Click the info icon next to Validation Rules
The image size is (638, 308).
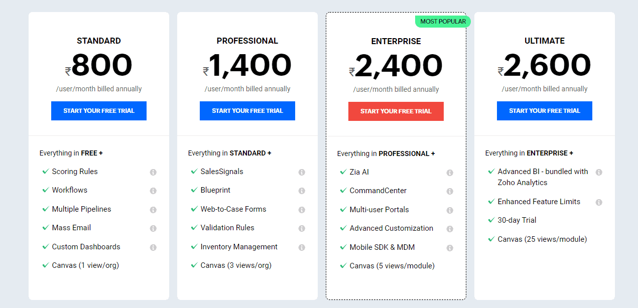[302, 228]
